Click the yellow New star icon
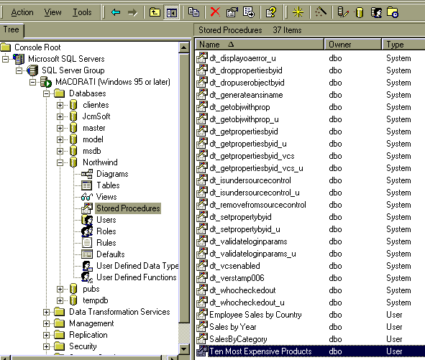The image size is (425, 360). pos(298,12)
